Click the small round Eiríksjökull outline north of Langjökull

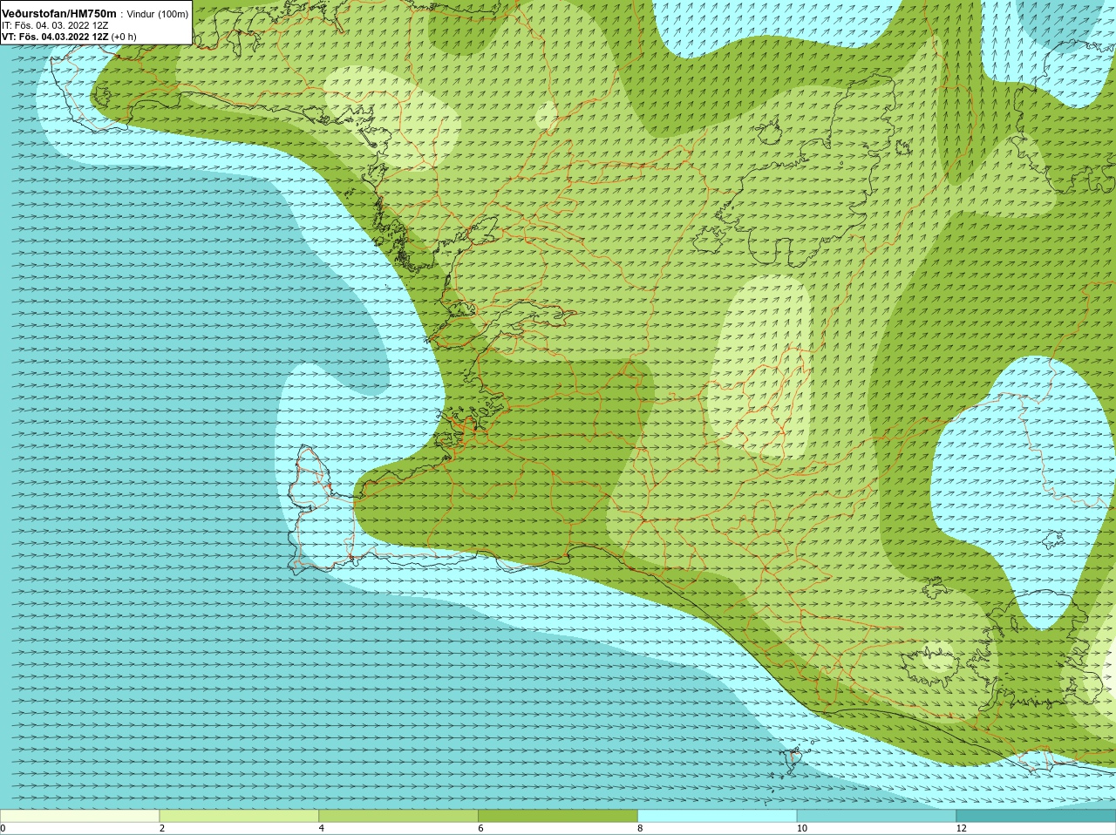[x=768, y=132]
